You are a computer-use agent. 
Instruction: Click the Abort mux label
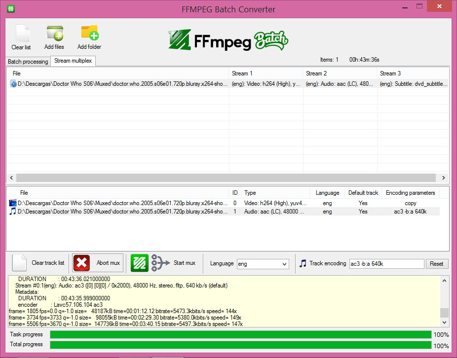coord(108,263)
